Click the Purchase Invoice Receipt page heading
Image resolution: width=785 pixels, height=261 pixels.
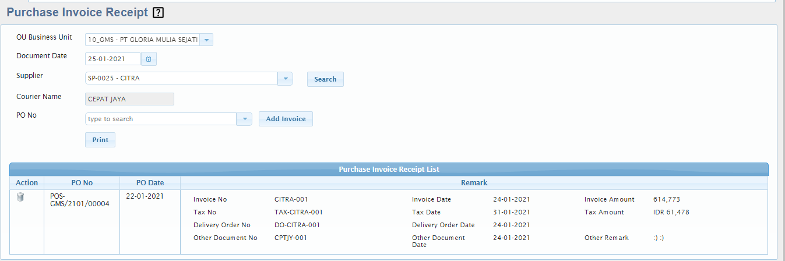point(77,12)
